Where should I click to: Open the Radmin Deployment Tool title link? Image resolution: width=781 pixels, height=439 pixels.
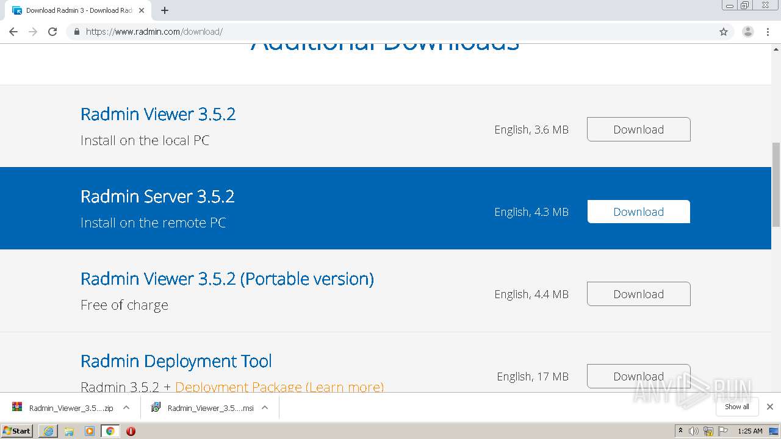click(176, 361)
